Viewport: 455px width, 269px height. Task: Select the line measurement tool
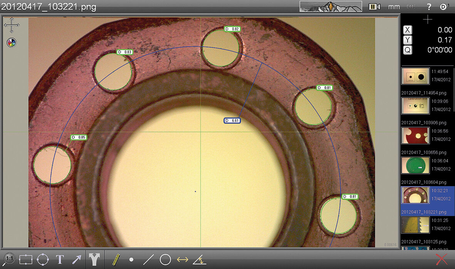[148, 259]
